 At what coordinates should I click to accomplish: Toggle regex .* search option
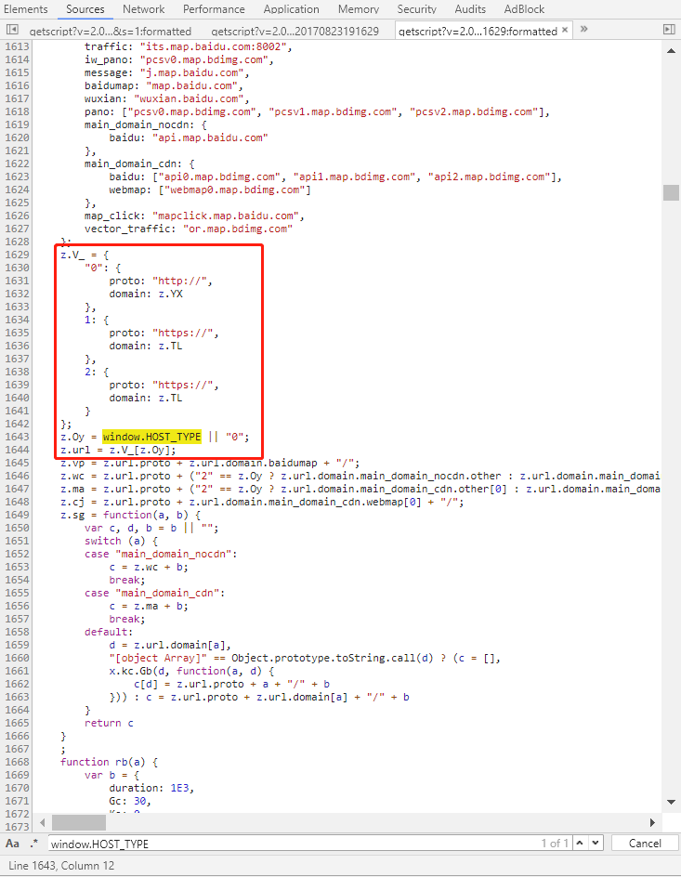pyautogui.click(x=34, y=843)
